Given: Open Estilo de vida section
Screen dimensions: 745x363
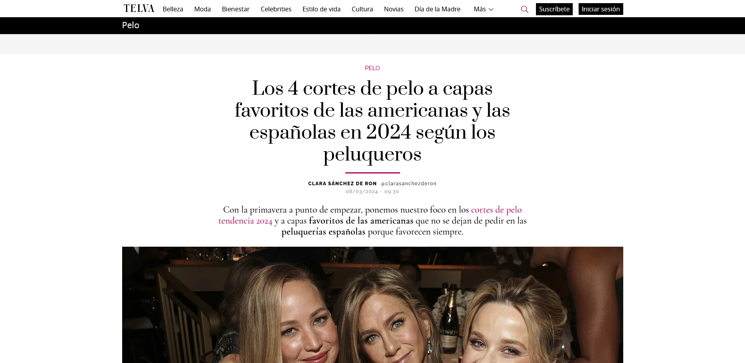Looking at the screenshot, I should (x=321, y=9).
